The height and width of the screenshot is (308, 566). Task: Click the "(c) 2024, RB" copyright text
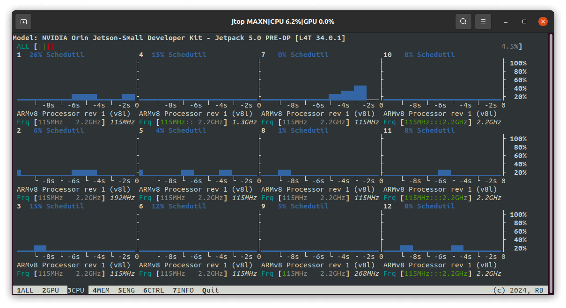[518, 290]
